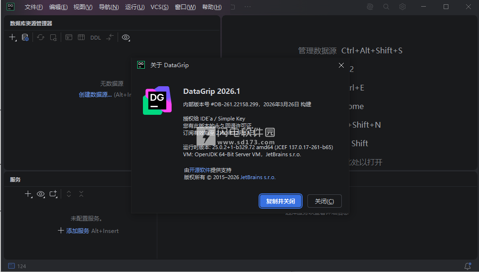This screenshot has width=479, height=272.
Task: Expand all items in Services toolbar
Action: 69,194
